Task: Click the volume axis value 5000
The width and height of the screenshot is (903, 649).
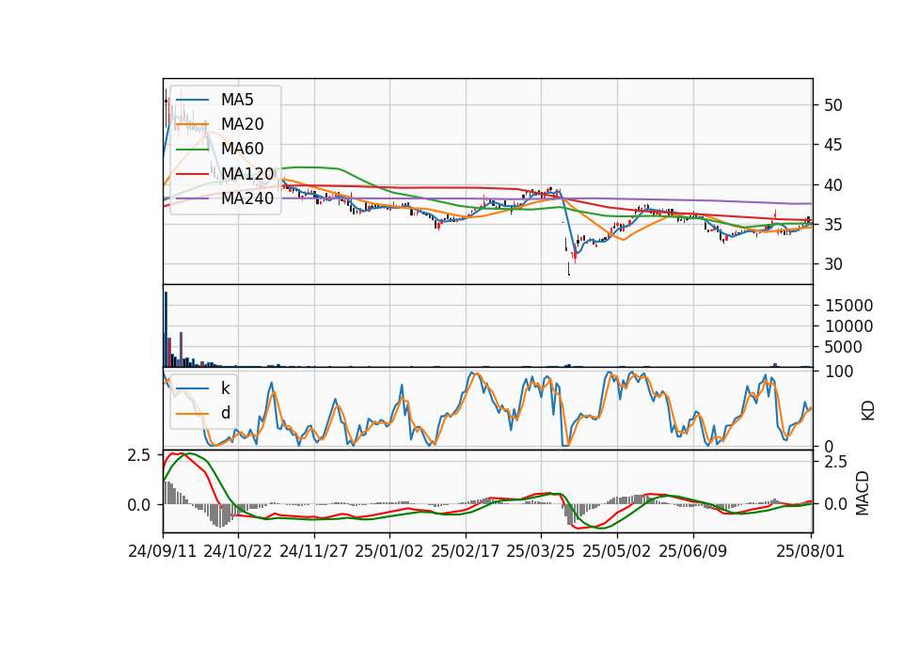Action: tap(844, 347)
